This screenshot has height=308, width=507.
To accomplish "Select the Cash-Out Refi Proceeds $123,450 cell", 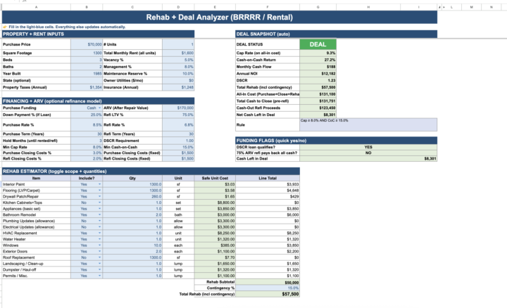I will pos(318,108).
